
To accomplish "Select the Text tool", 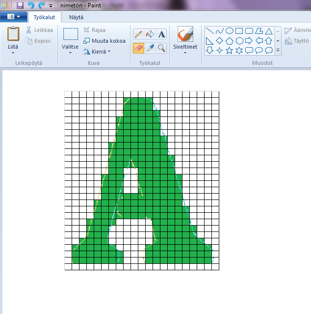I will (x=161, y=34).
